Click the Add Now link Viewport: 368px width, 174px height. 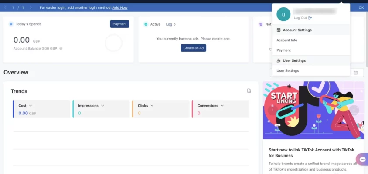pos(120,8)
